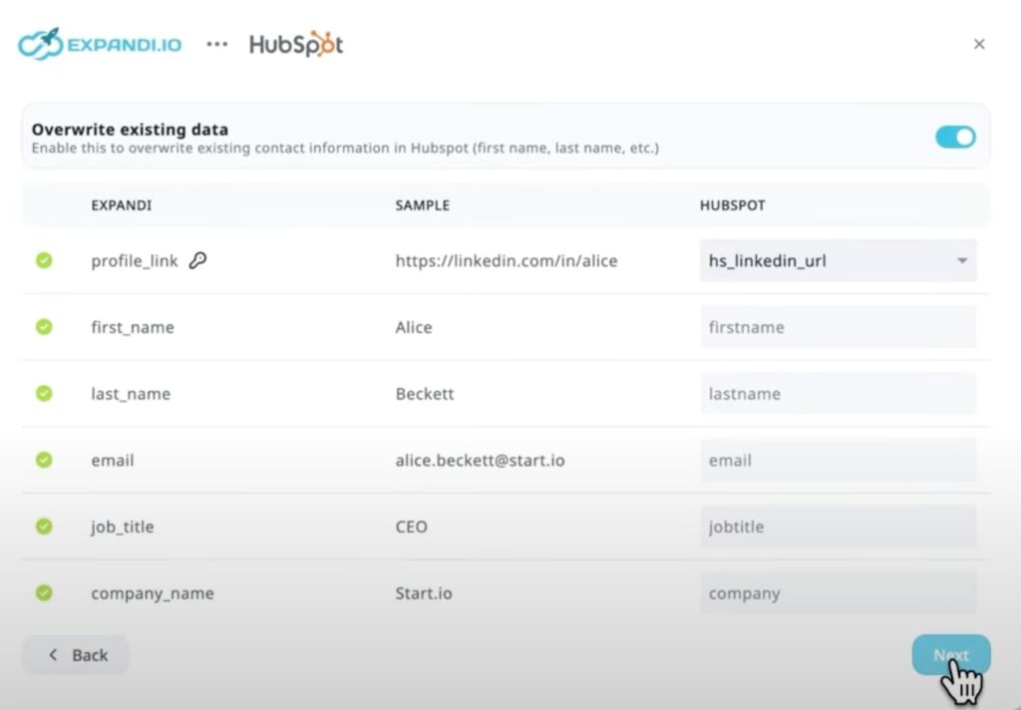This screenshot has height=710, width=1021.
Task: Click the company input field
Action: (838, 592)
